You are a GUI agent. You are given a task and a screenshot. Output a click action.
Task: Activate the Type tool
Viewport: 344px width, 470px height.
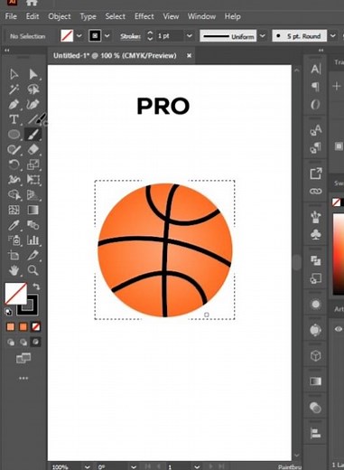coord(14,119)
